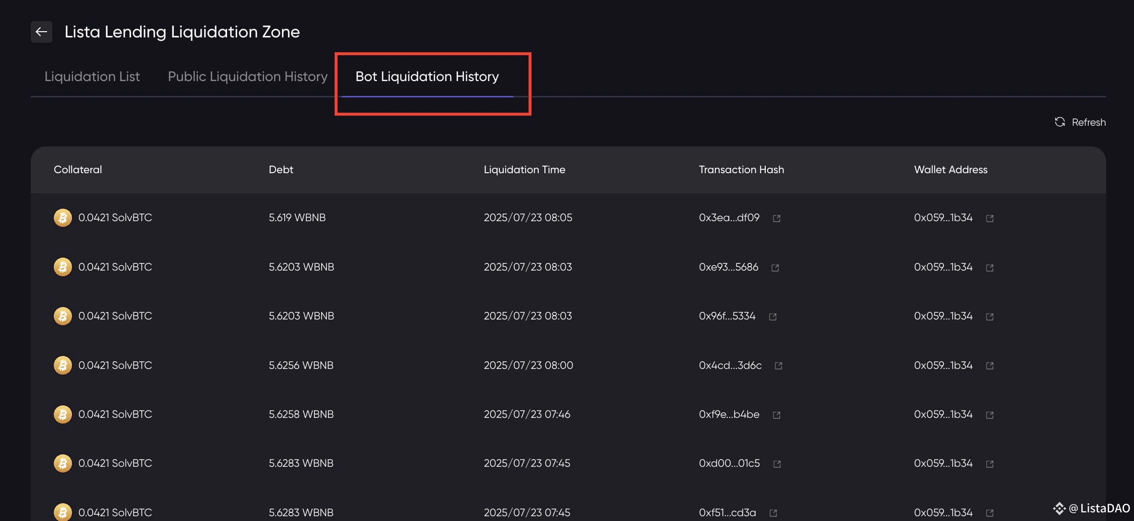Click the Transaction Hash column header
This screenshot has width=1134, height=521.
tap(742, 169)
